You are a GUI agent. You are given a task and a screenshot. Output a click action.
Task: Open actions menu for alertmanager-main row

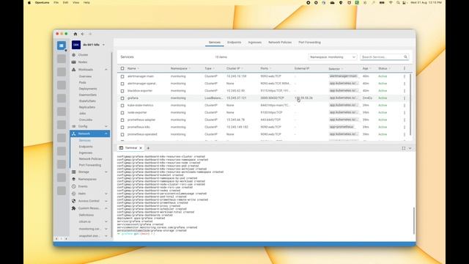[405, 76]
